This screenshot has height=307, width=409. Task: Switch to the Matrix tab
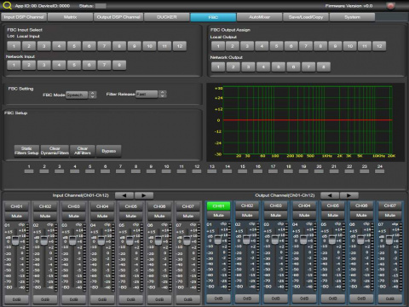pos(70,17)
